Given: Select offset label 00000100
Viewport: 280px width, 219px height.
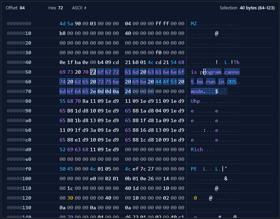Looking at the screenshot, I should (19, 179).
